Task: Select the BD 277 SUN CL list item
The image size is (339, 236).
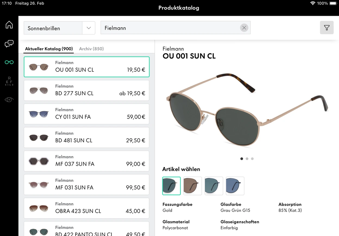Action: point(86,90)
